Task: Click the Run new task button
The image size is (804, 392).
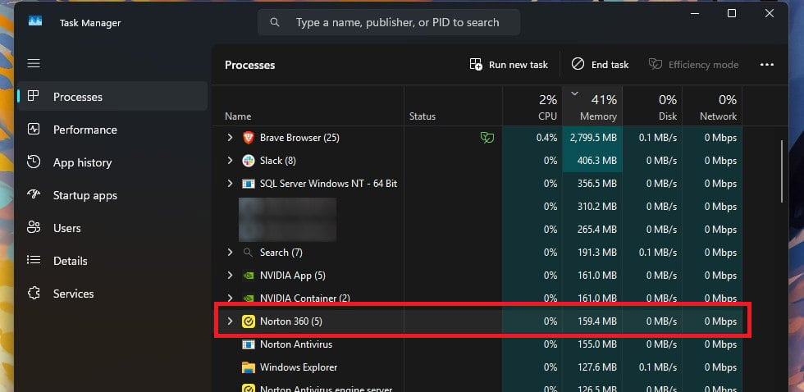Action: 509,65
